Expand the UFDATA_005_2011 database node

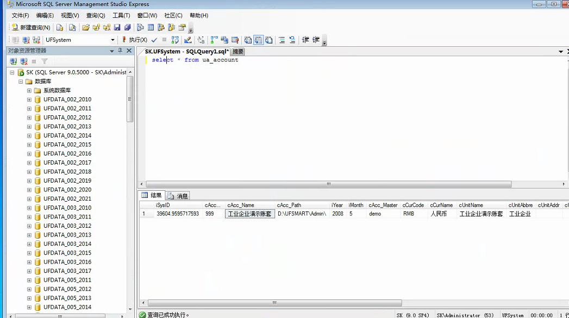(29, 280)
